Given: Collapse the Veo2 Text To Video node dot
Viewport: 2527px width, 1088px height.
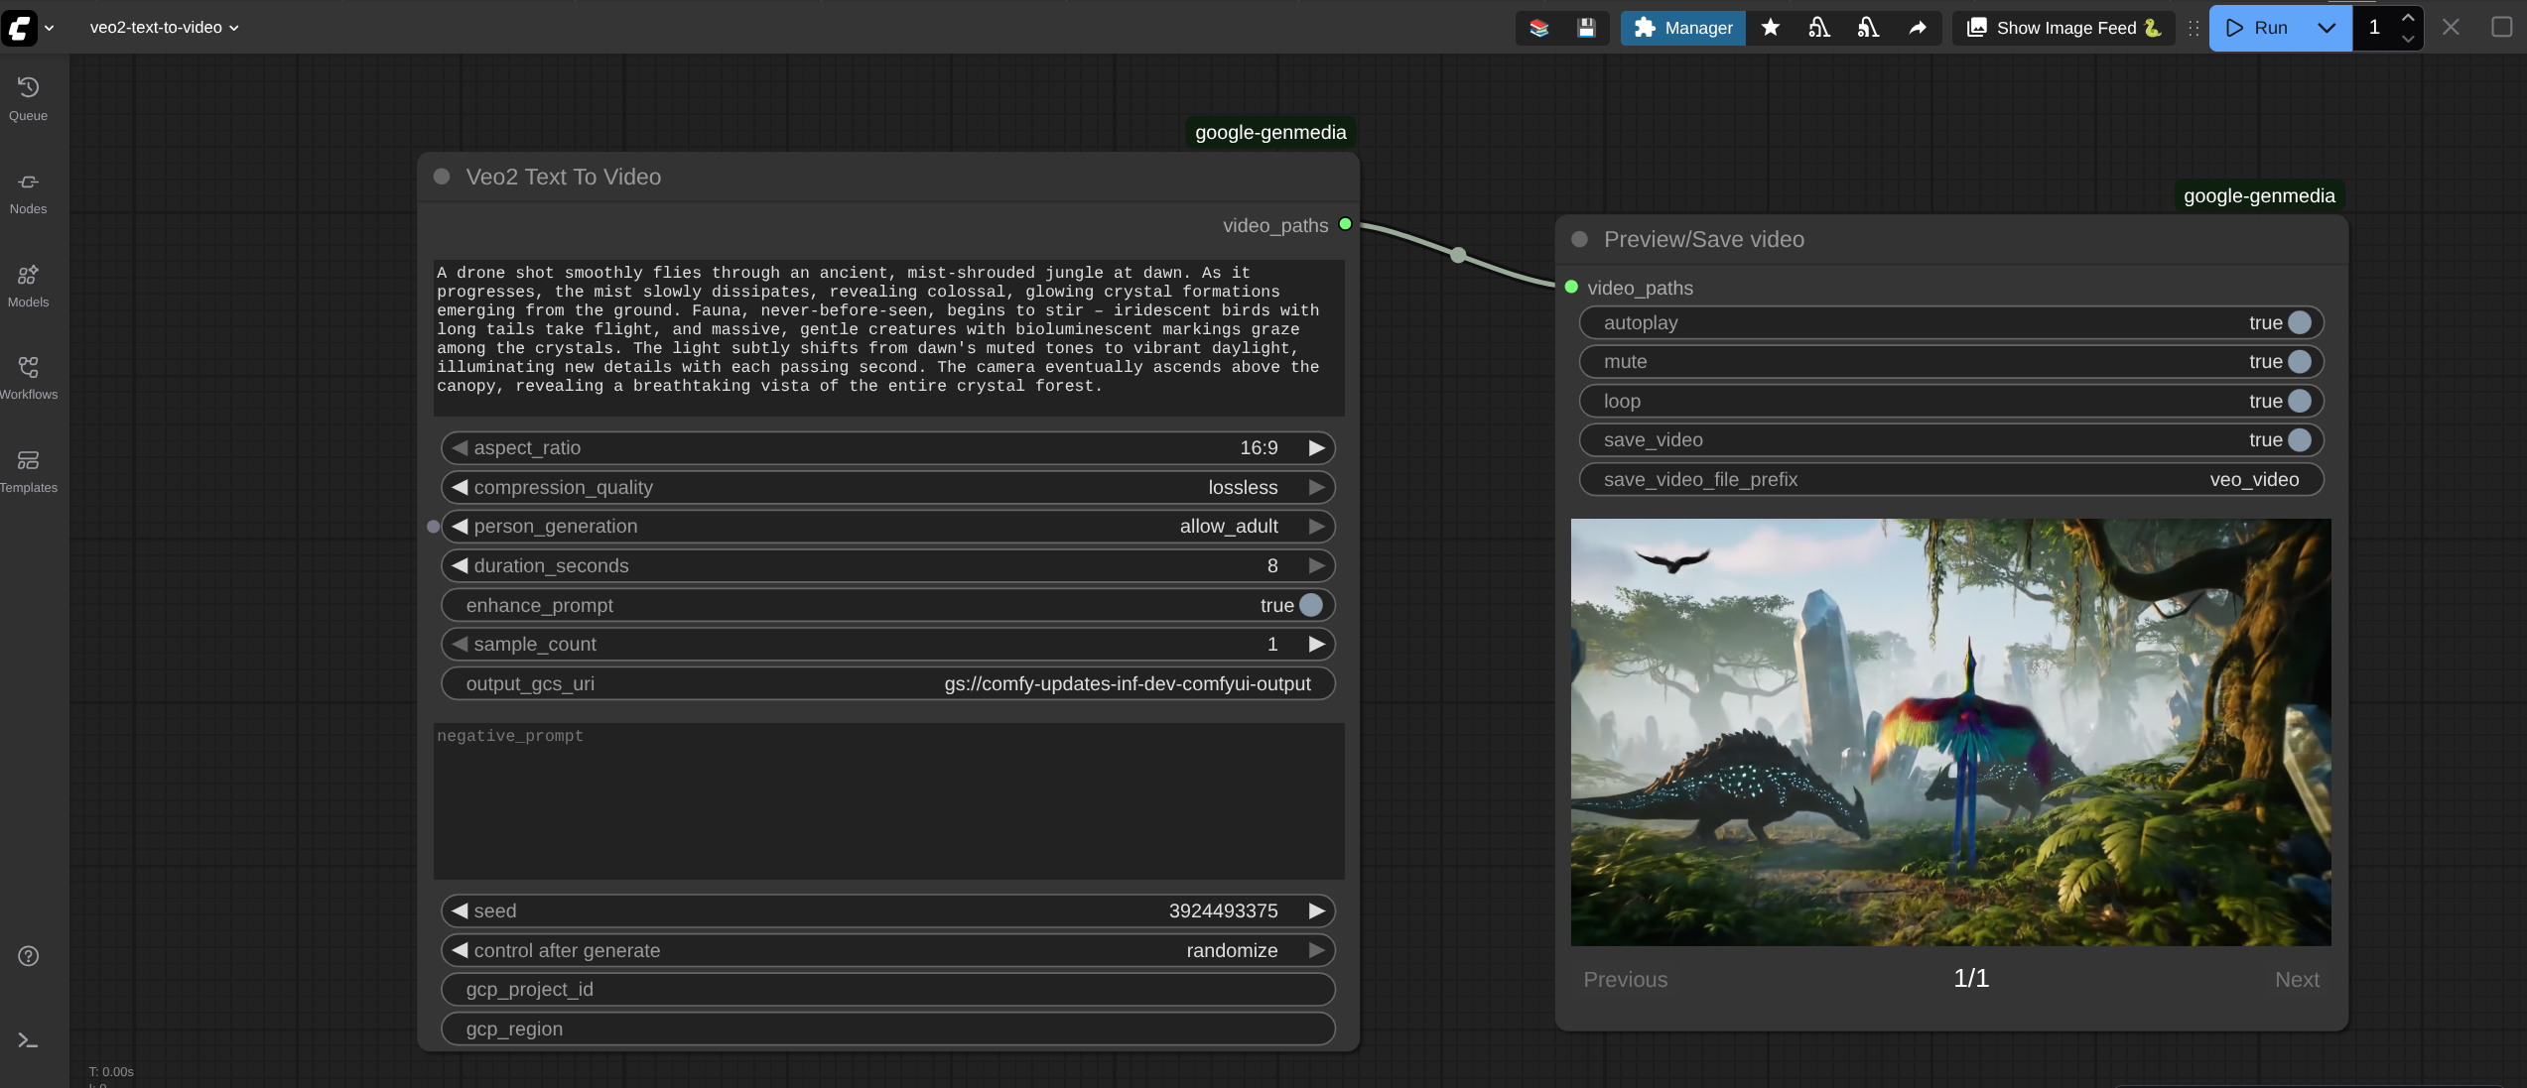Looking at the screenshot, I should coord(442,177).
